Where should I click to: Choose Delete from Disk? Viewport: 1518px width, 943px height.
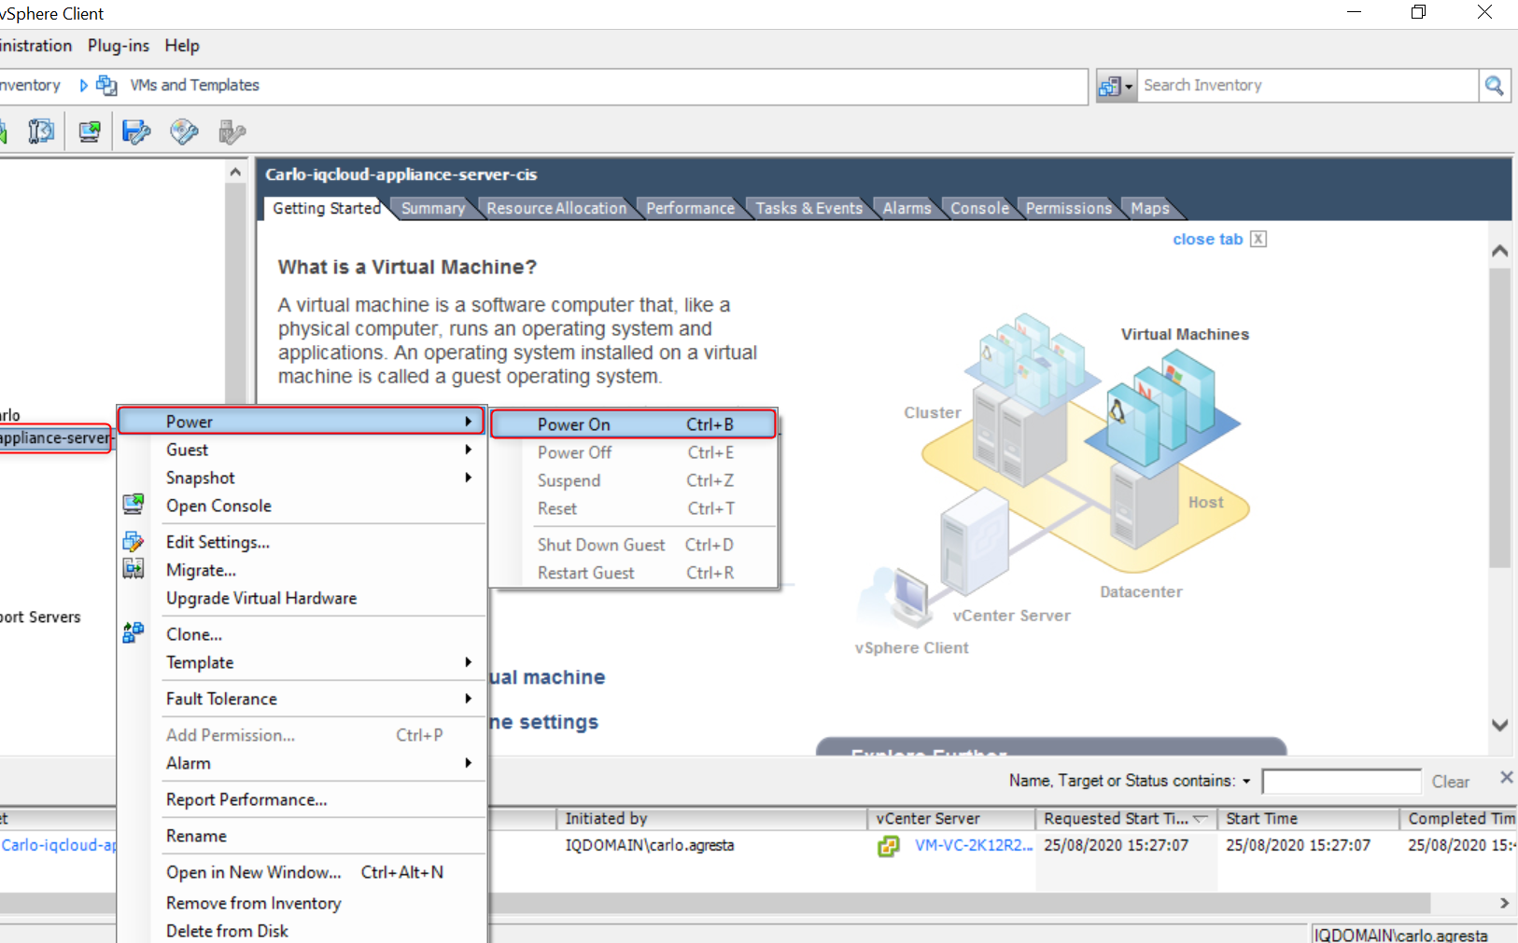point(227,931)
